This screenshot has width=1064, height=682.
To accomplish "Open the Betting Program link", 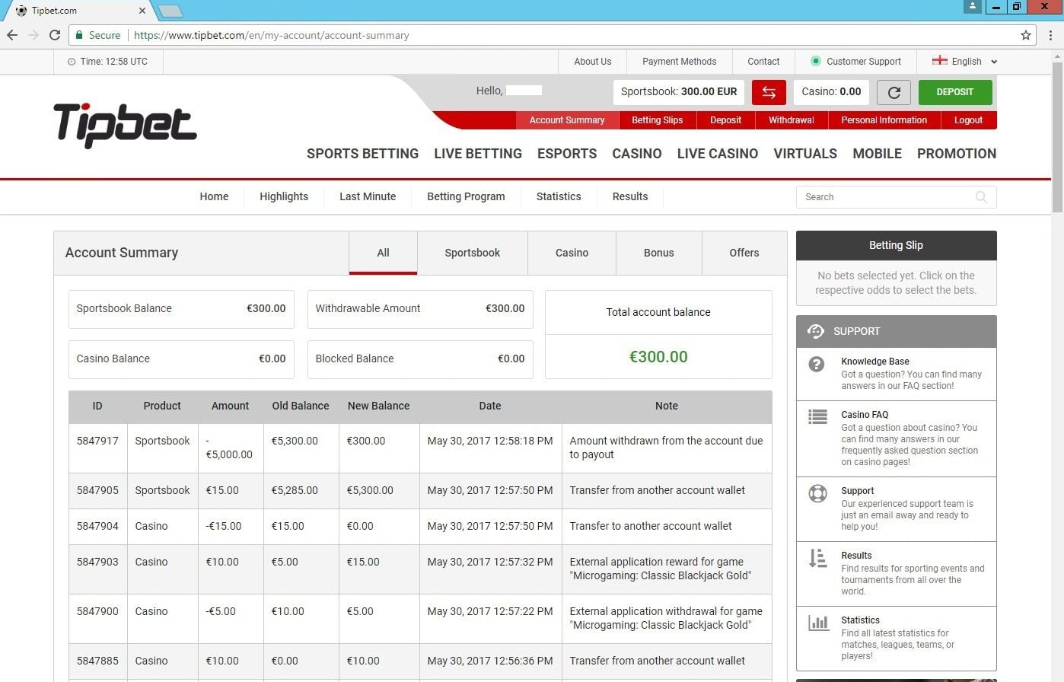I will [x=466, y=196].
